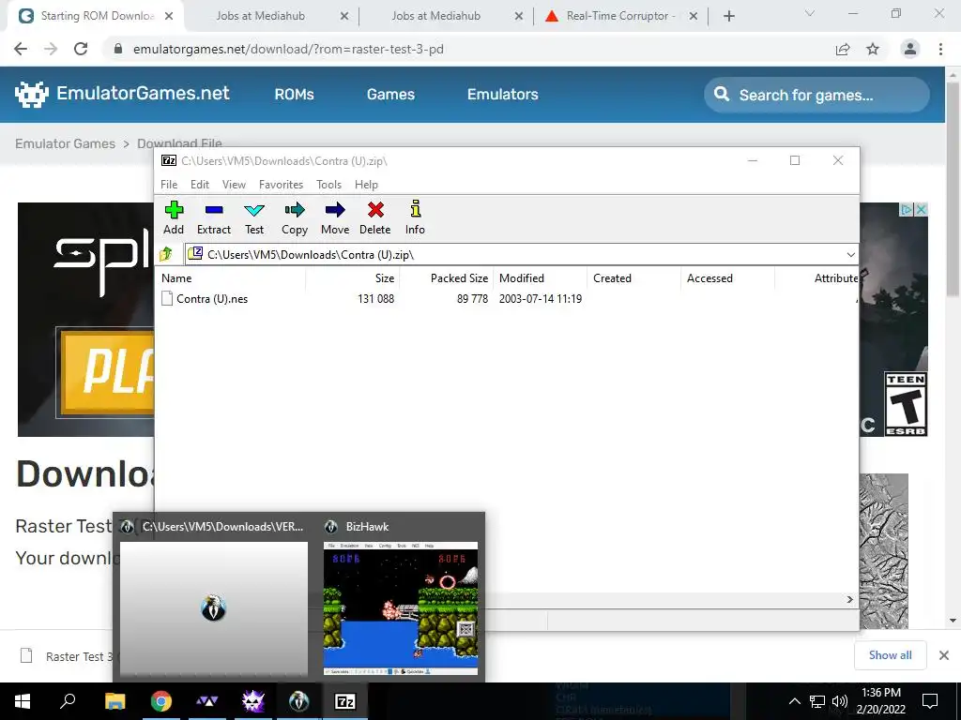Sort by the Accessed column header
The image size is (961, 720).
[x=728, y=277]
